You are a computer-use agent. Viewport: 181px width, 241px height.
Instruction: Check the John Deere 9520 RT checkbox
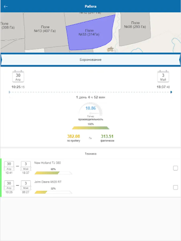pyautogui.click(x=175, y=187)
